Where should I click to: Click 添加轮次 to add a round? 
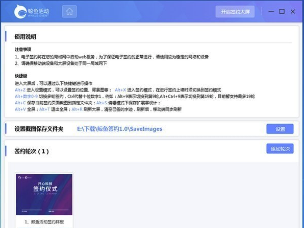[x=280, y=149]
